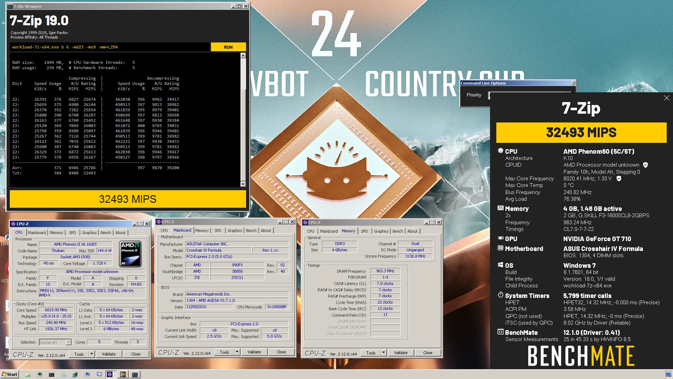Image resolution: width=673 pixels, height=379 pixels.
Task: Click the AMD Phenom II X6 1600T name field
Action: [75, 244]
